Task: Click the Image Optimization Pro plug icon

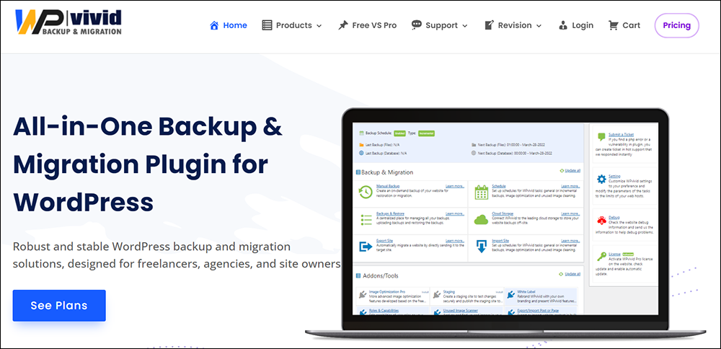Action: 363,294
